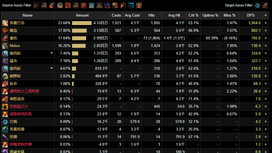Sort by Uptime % column header
The image size is (272, 153).
point(210,15)
